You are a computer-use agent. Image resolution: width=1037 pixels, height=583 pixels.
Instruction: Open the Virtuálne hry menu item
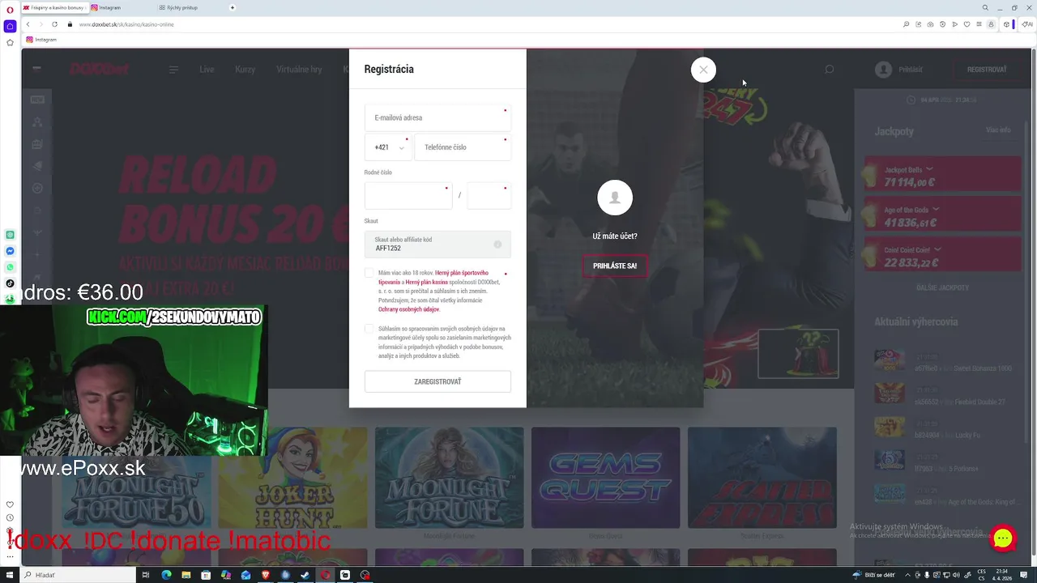click(299, 70)
